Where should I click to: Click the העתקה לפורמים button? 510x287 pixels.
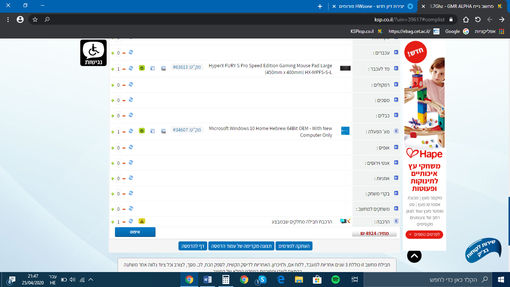tap(294, 246)
